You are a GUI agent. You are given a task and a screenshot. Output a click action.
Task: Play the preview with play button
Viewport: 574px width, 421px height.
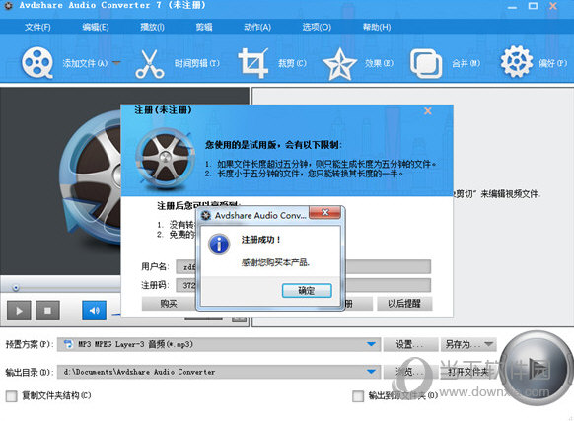tap(19, 311)
